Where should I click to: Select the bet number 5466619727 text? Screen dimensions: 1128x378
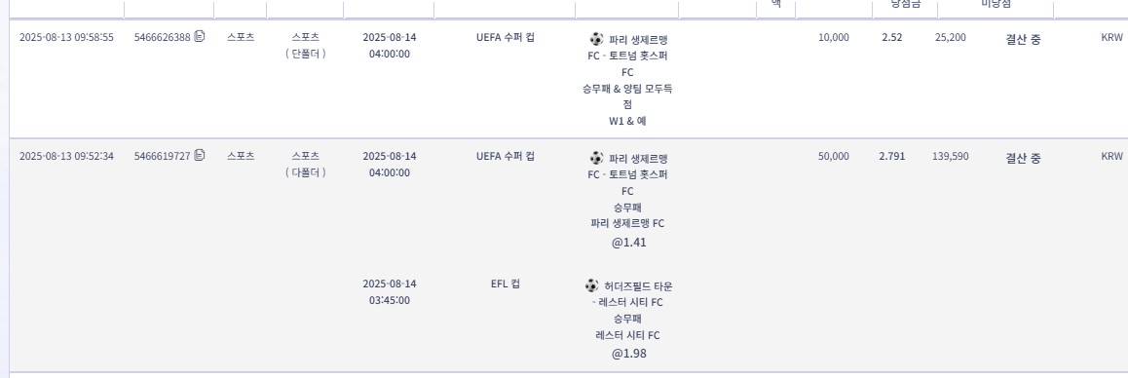point(162,156)
